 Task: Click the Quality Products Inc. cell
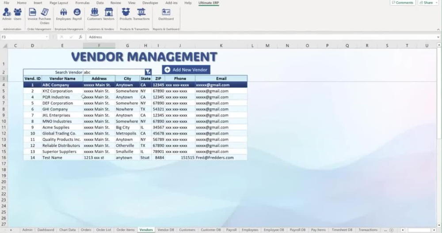(62, 139)
